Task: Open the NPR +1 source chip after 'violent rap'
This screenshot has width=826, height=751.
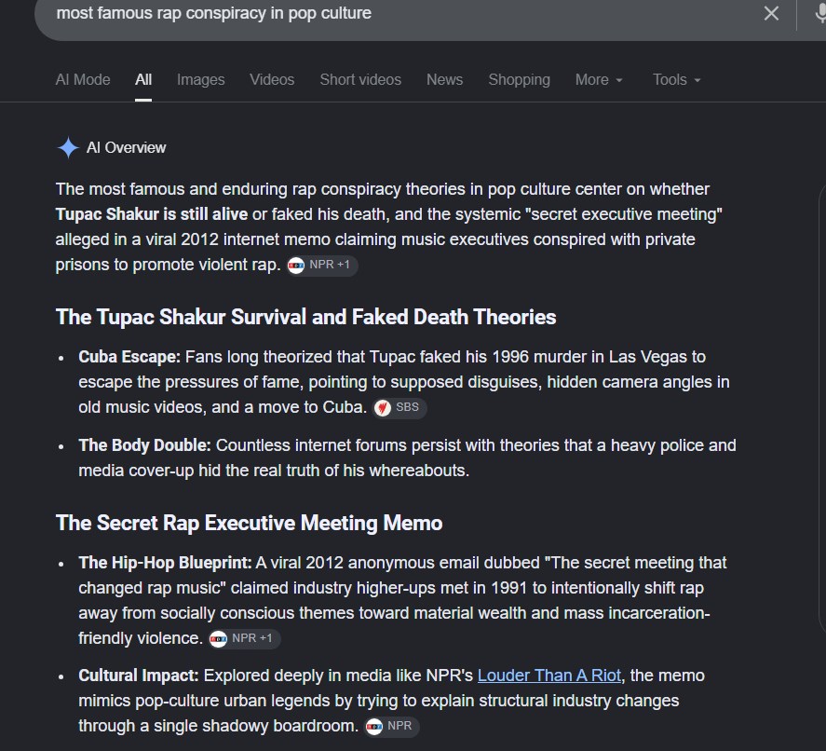Action: (322, 266)
